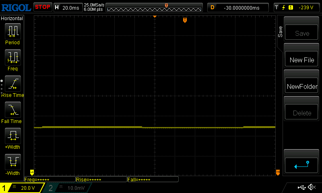Click the muted speaker sound icon

[312, 187]
